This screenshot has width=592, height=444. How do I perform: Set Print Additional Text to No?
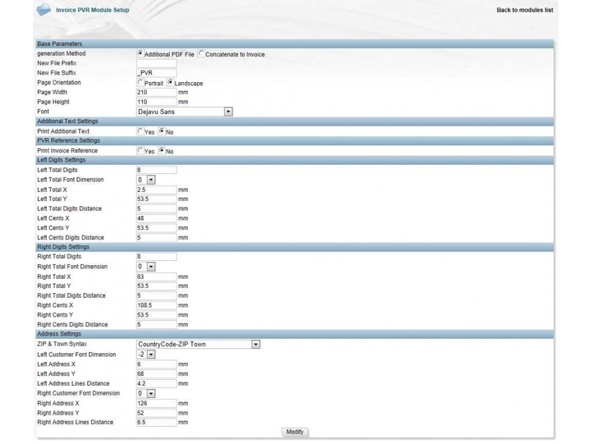(162, 131)
